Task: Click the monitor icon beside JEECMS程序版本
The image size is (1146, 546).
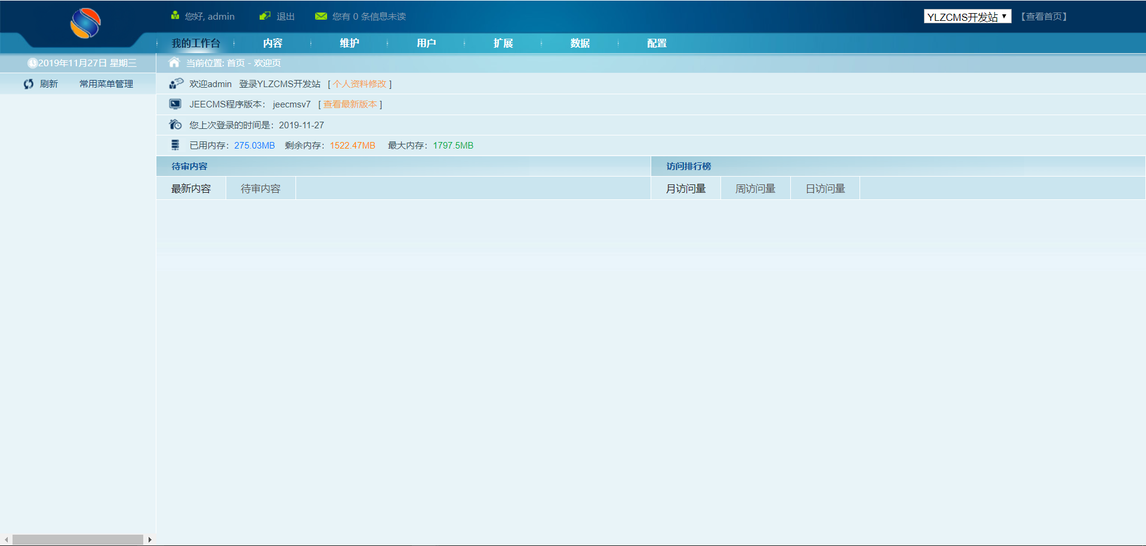Action: [x=175, y=104]
